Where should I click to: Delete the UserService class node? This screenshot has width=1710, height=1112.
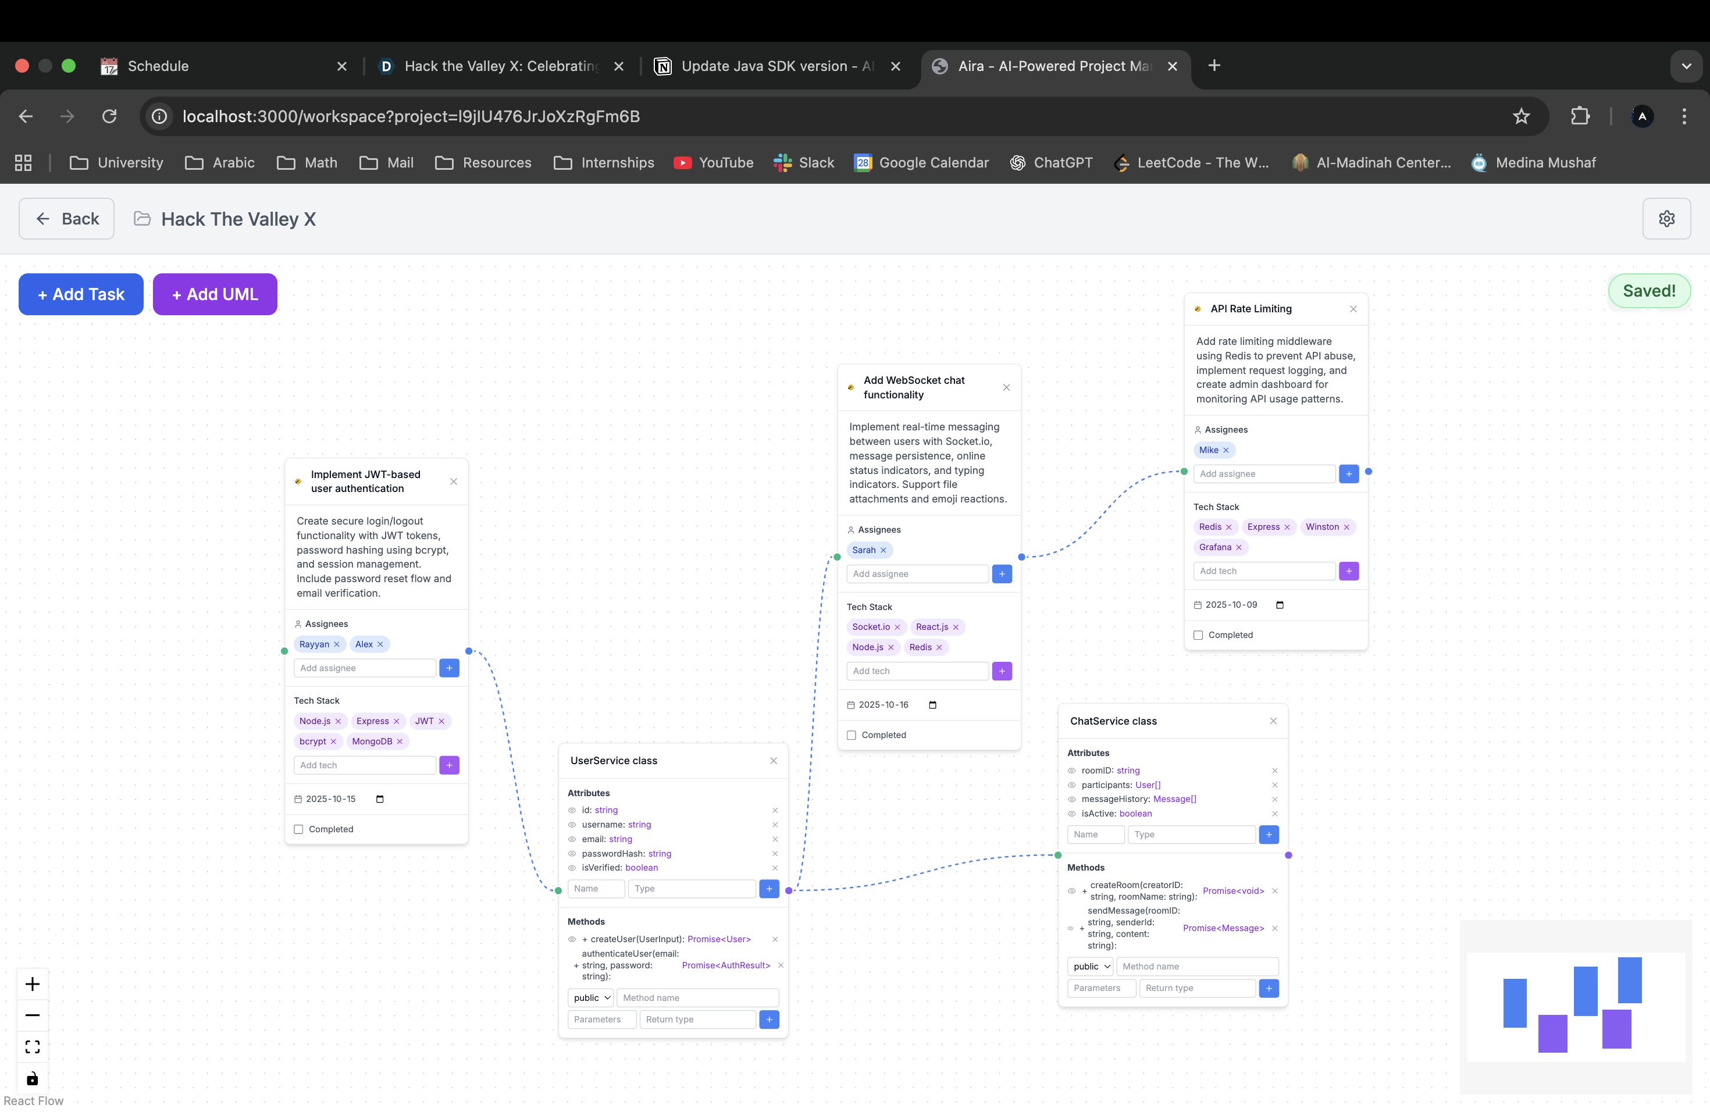[x=774, y=761]
